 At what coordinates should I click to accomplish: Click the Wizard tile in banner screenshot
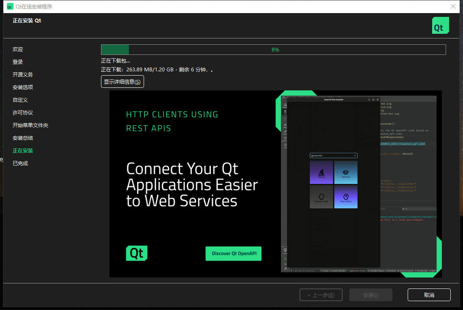click(x=321, y=172)
